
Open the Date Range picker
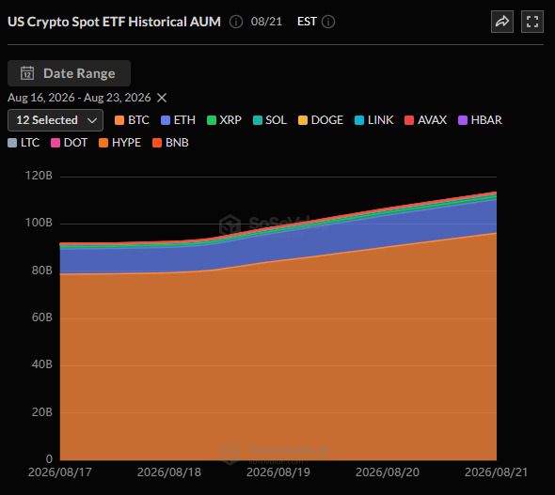coord(69,73)
